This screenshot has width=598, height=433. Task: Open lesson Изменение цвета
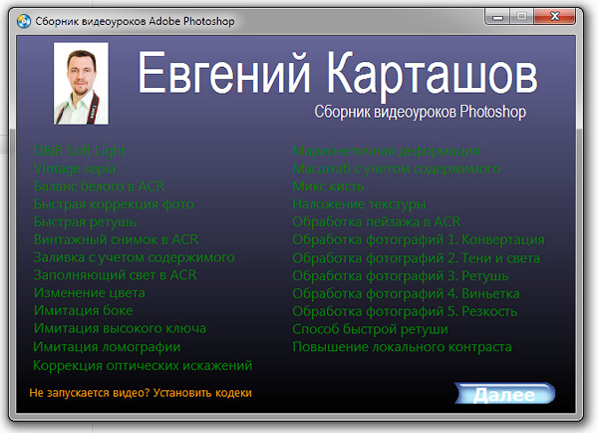coord(90,293)
